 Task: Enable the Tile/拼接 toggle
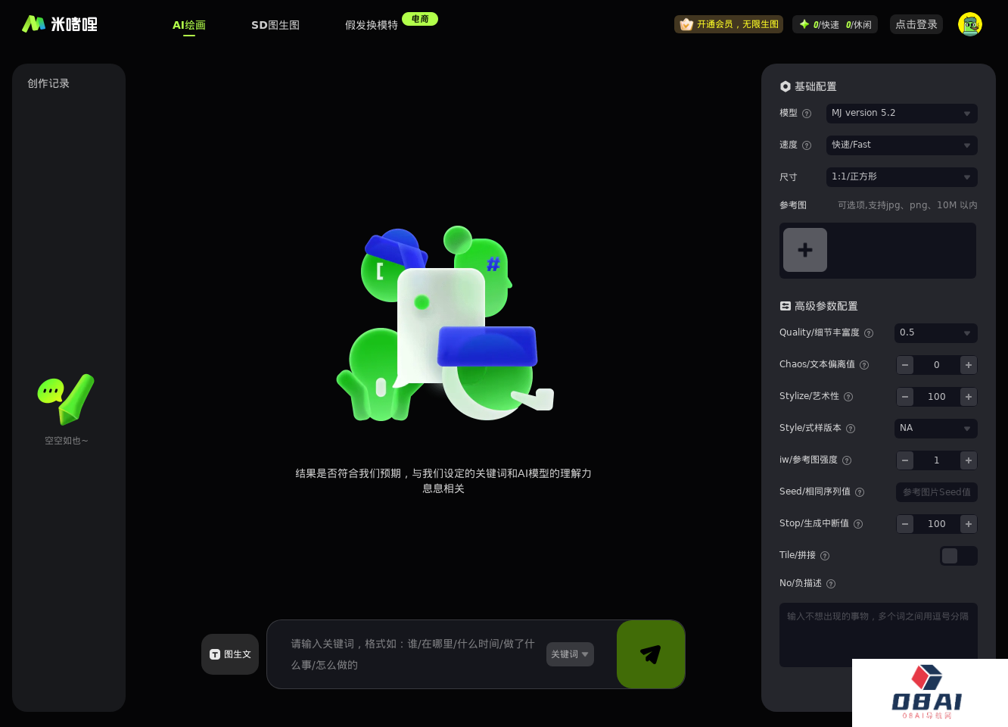pyautogui.click(x=959, y=555)
